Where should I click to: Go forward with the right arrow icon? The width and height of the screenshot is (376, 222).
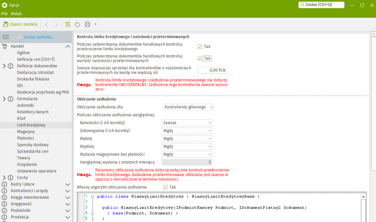pos(56,24)
